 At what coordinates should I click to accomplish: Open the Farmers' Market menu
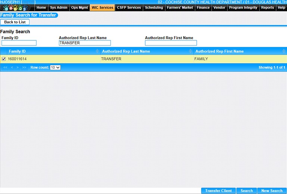pos(180,7)
